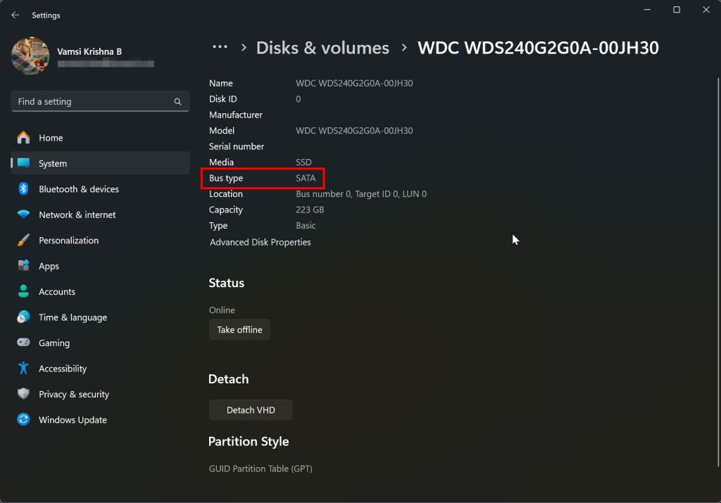Click the GUID Partition Table (GPT) text
This screenshot has height=503, width=721.
pyautogui.click(x=261, y=469)
